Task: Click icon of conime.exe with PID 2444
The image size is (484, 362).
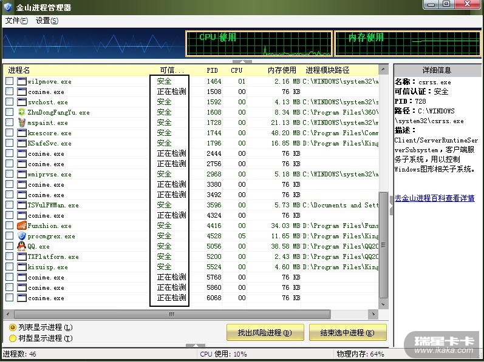Action: tap(22, 153)
